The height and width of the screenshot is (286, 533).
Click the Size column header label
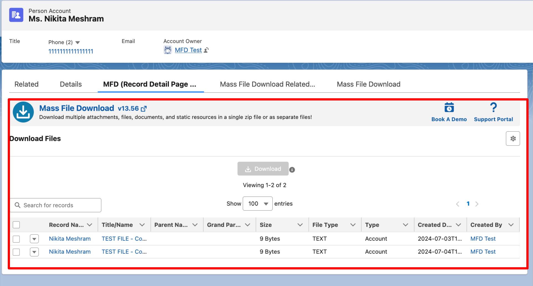[x=266, y=225]
